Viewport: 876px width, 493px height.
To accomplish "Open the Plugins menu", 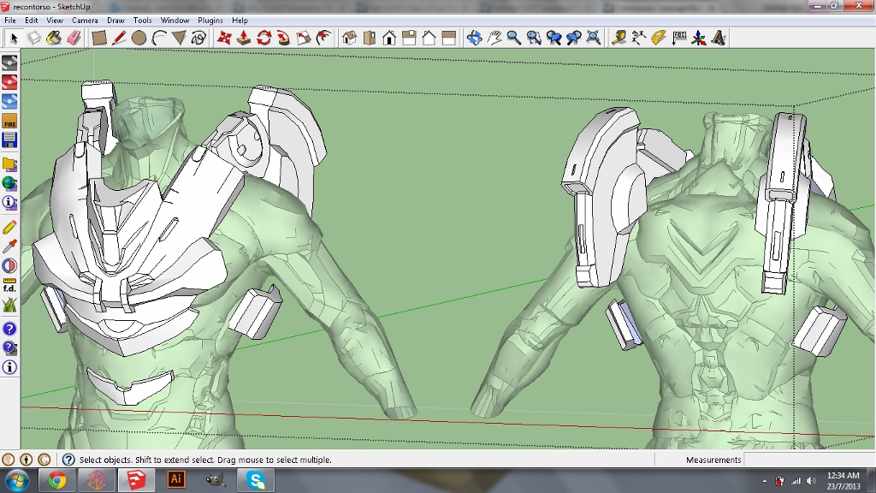I will pos(210,20).
